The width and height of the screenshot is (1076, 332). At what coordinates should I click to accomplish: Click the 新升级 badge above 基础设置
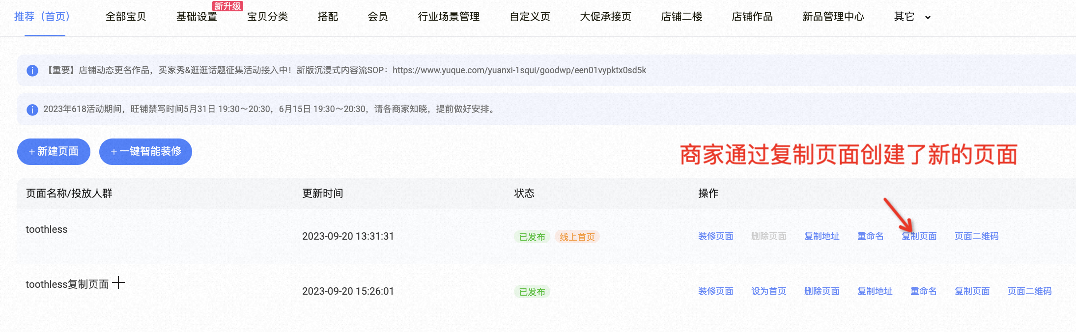[227, 6]
